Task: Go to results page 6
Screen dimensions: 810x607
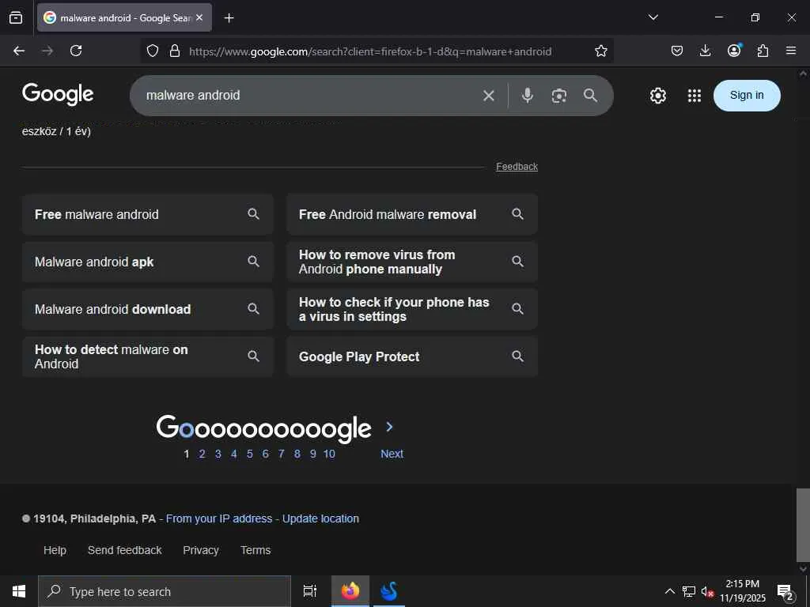Action: click(266, 454)
